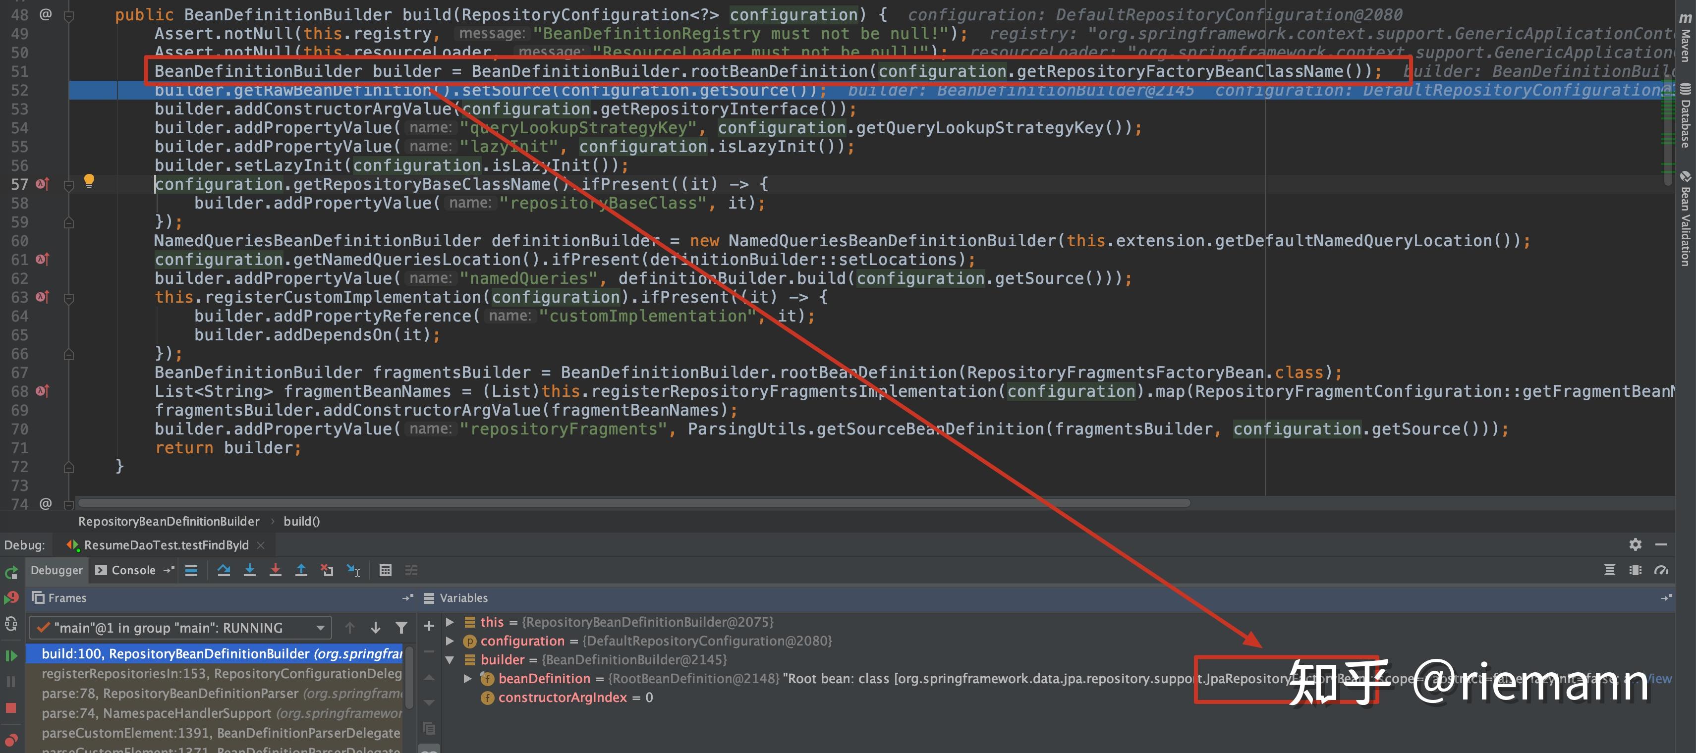Select the registerRepositoriesIn:153 stack frame
The height and width of the screenshot is (753, 1696).
(221, 673)
